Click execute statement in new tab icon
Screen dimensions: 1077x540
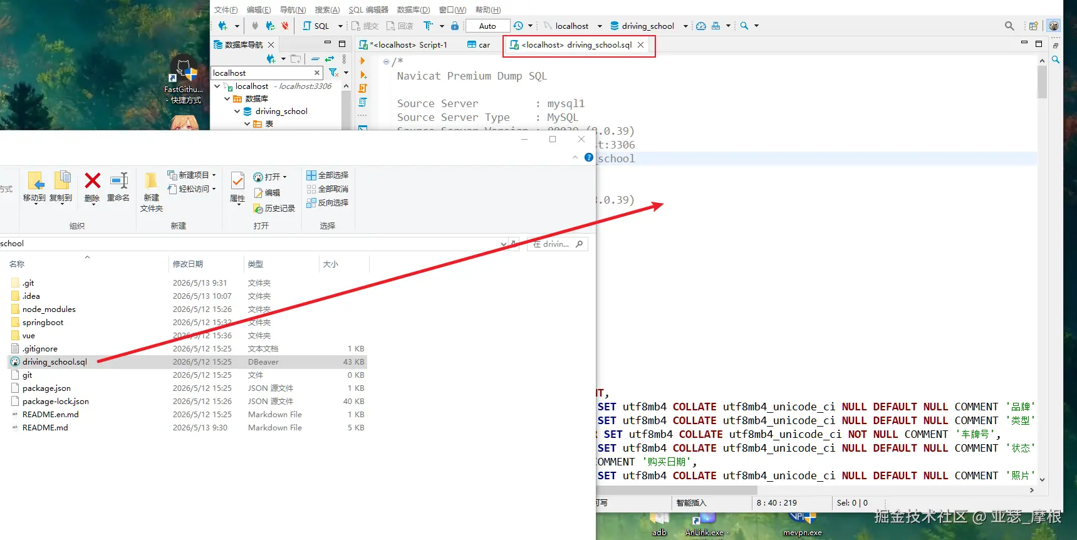[363, 75]
